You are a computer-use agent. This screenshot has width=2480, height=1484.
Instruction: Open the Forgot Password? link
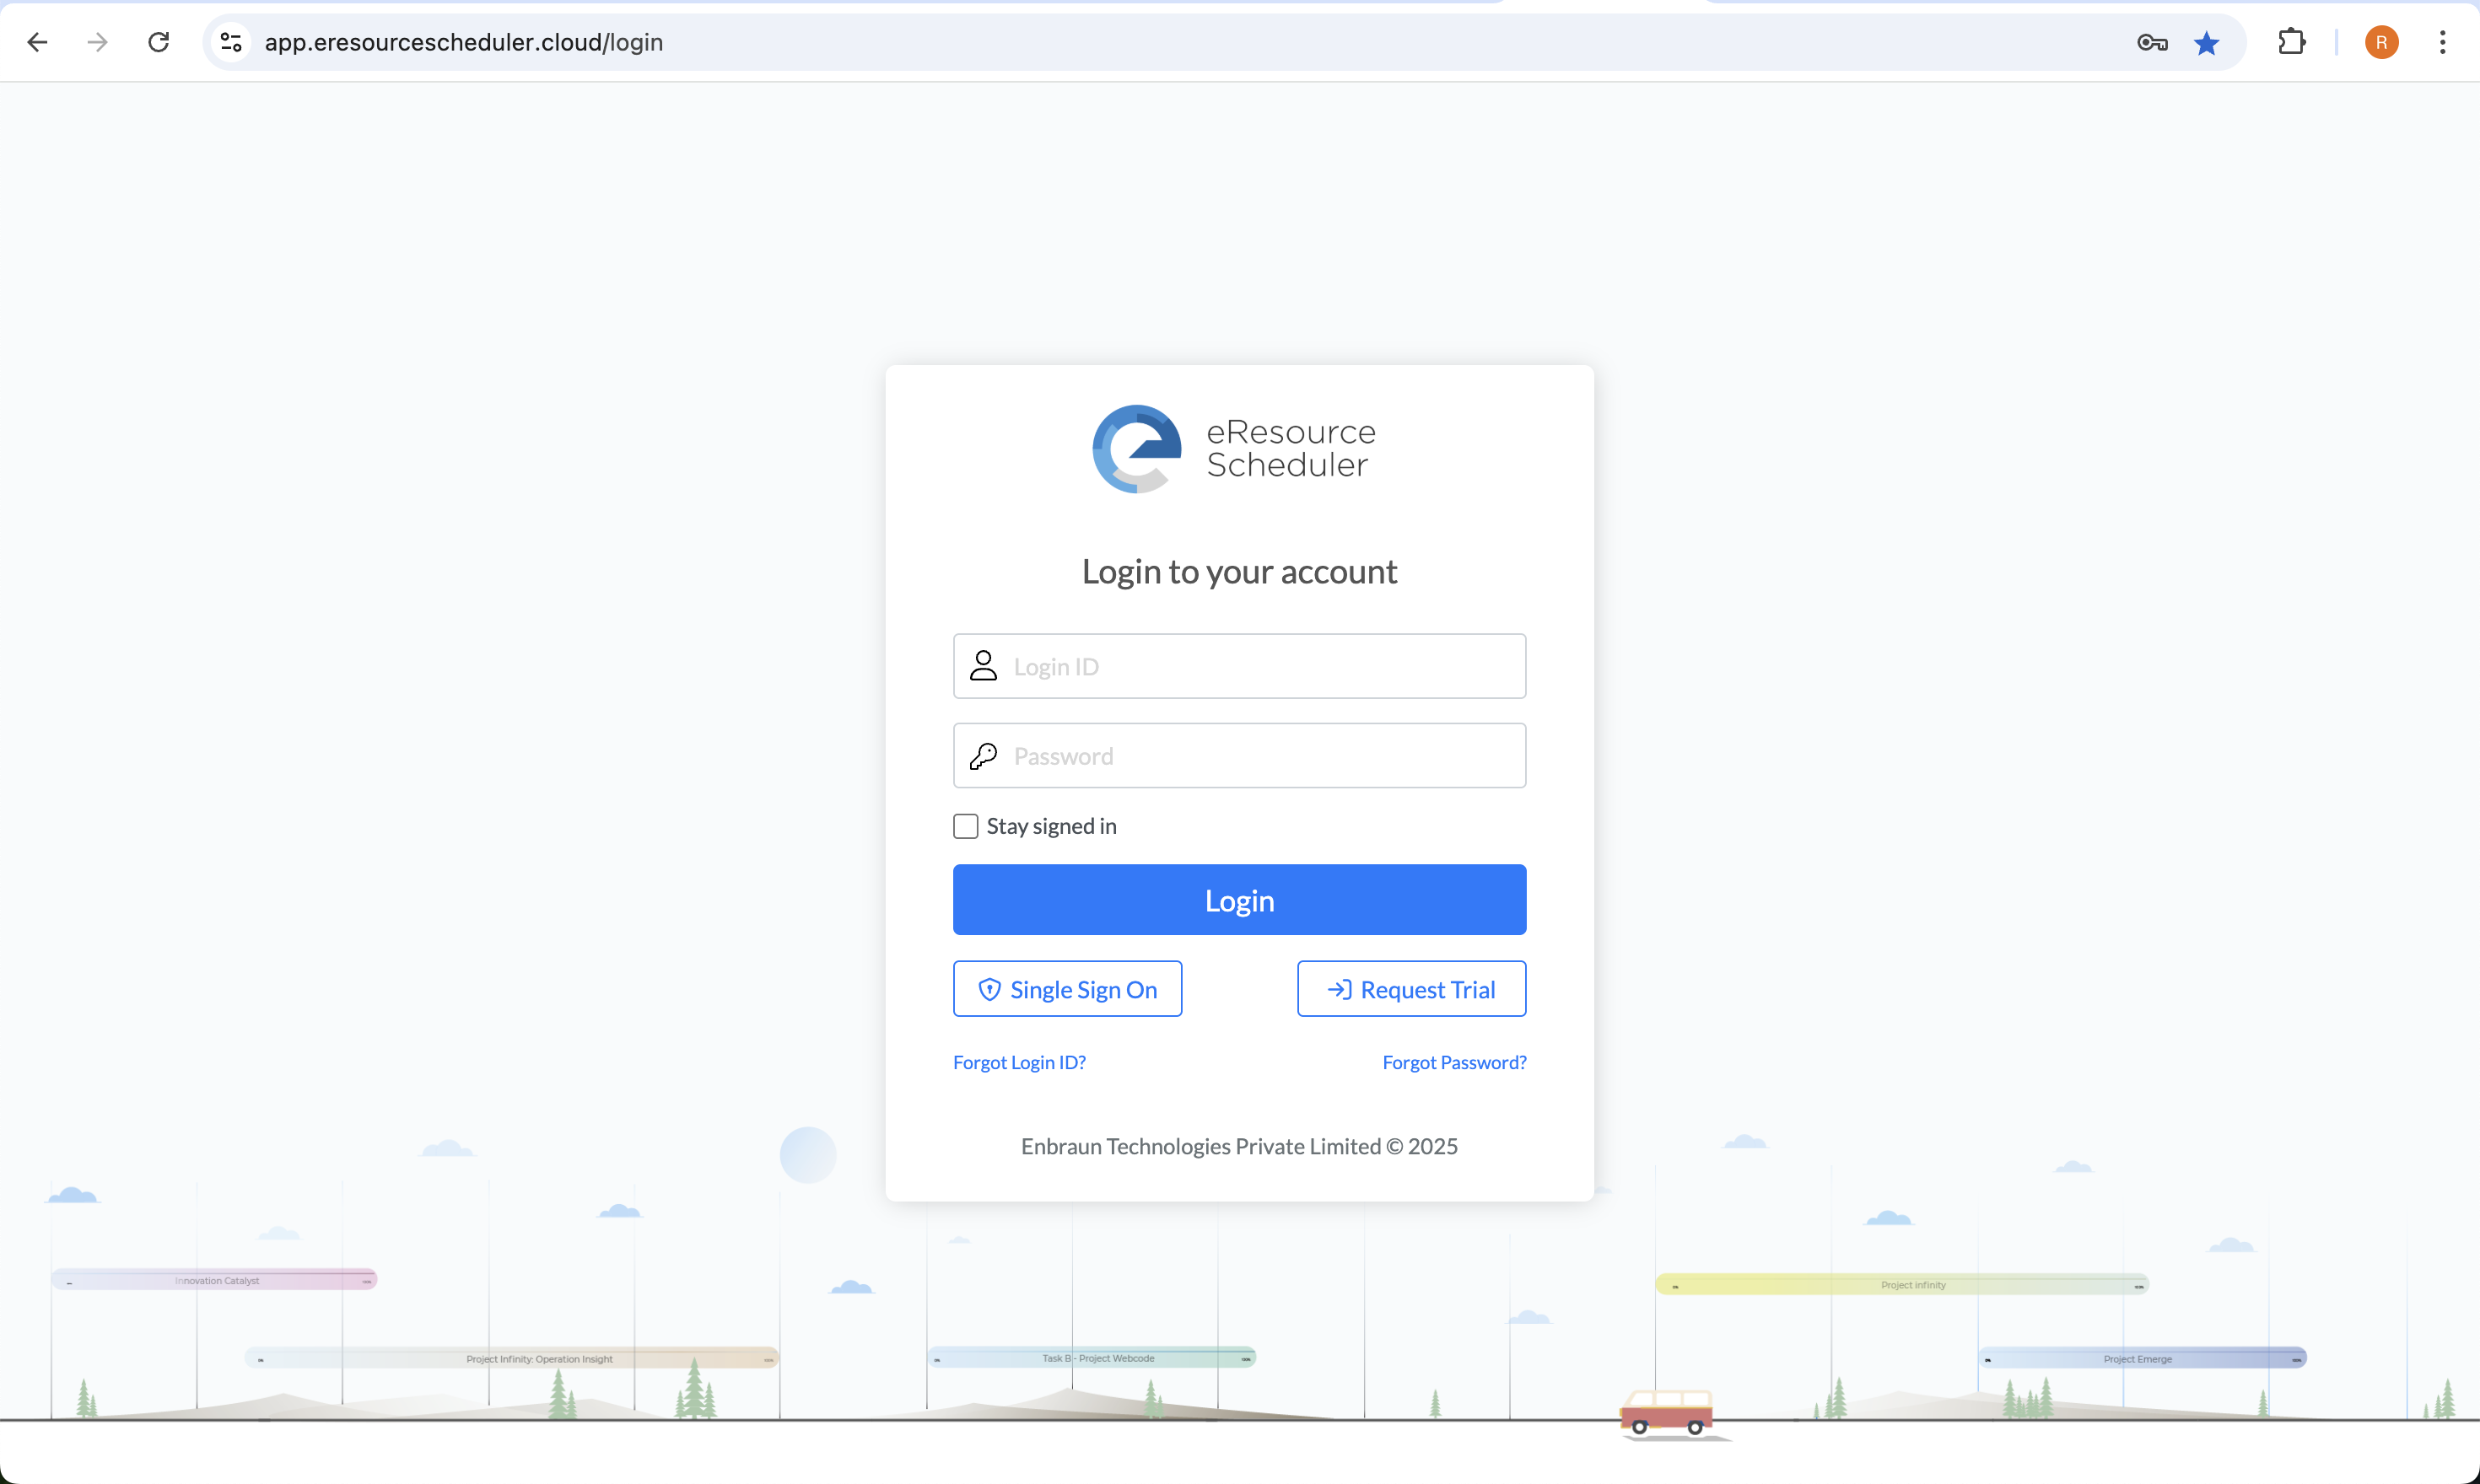click(1454, 1062)
